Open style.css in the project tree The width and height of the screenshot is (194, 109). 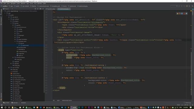(20, 55)
